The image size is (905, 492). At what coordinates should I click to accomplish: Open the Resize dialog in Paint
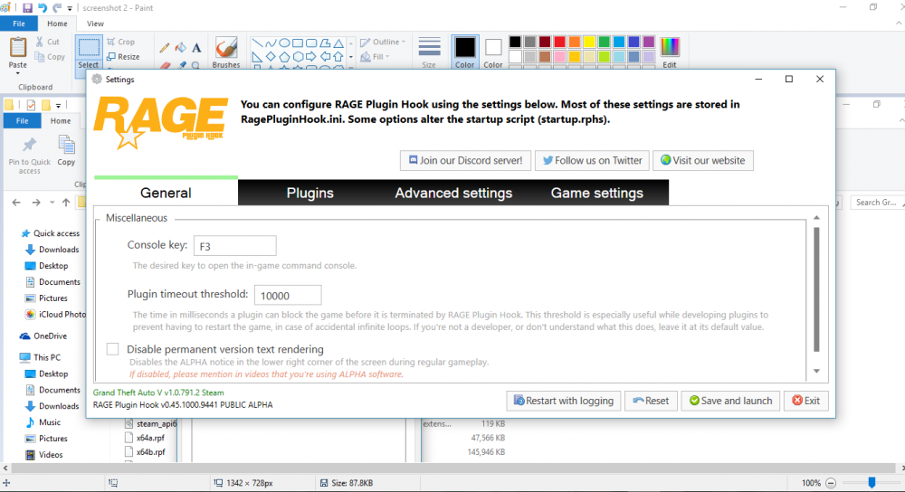point(123,56)
